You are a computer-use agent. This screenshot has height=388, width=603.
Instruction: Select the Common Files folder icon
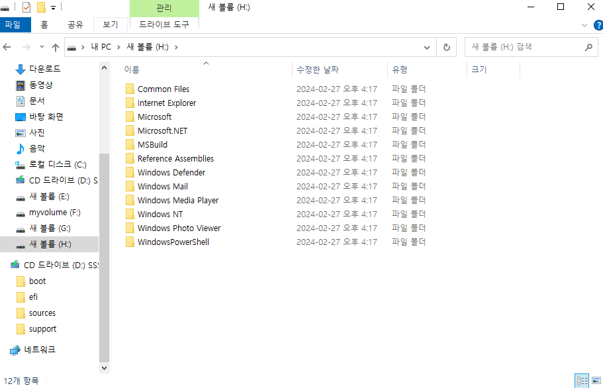pos(130,89)
